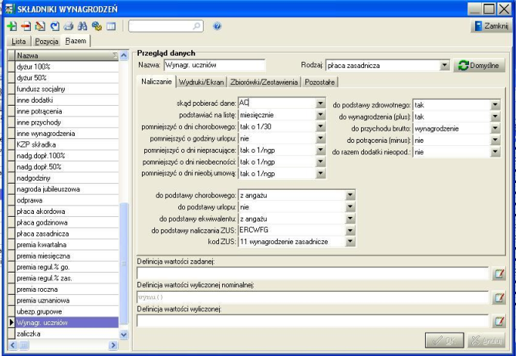Click the columns layout icon
516x356 pixels.
(111, 26)
